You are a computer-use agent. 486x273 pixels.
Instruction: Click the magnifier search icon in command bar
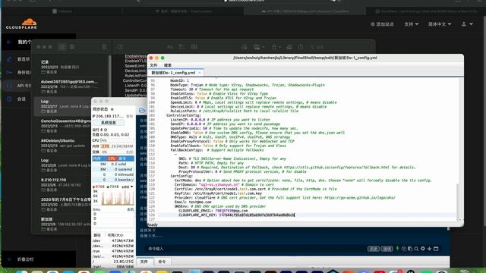pyautogui.click(x=416, y=249)
